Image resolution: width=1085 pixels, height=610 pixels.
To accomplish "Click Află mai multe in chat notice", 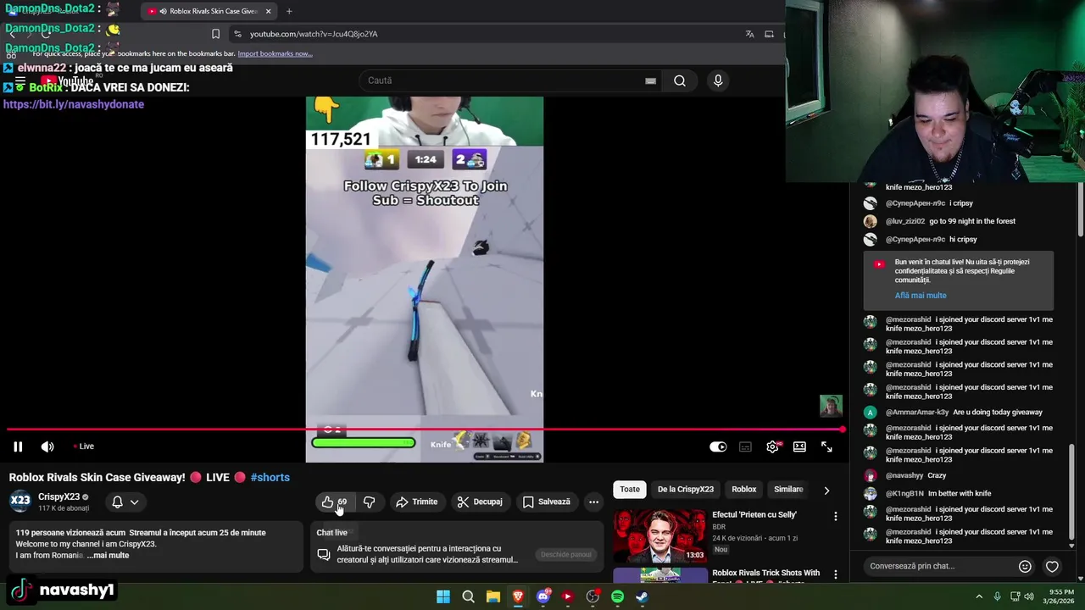I will (921, 296).
